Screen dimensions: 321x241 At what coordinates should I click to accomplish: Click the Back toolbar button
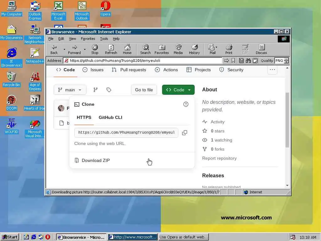pos(54,49)
